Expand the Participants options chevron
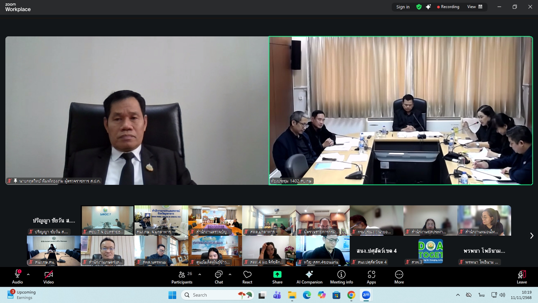Screen dimensions: 538x303 200,274
